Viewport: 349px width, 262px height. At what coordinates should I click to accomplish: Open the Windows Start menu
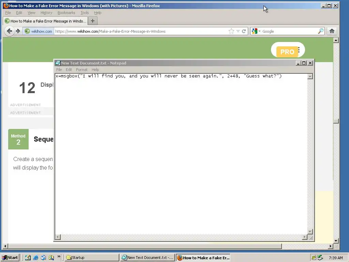click(10, 258)
